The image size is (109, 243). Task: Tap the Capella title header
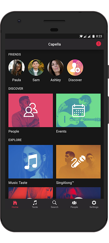coord(54,44)
